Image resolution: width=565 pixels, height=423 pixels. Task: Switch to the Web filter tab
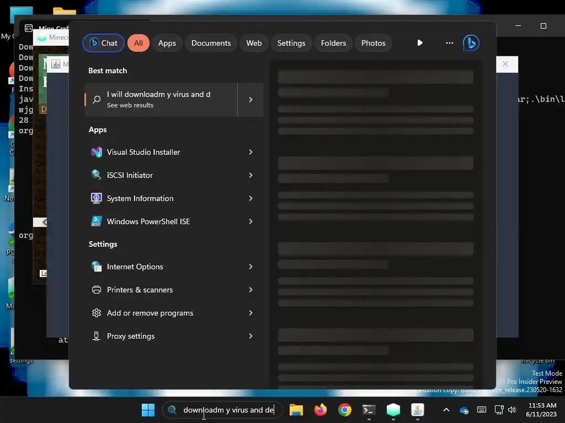[x=254, y=43]
